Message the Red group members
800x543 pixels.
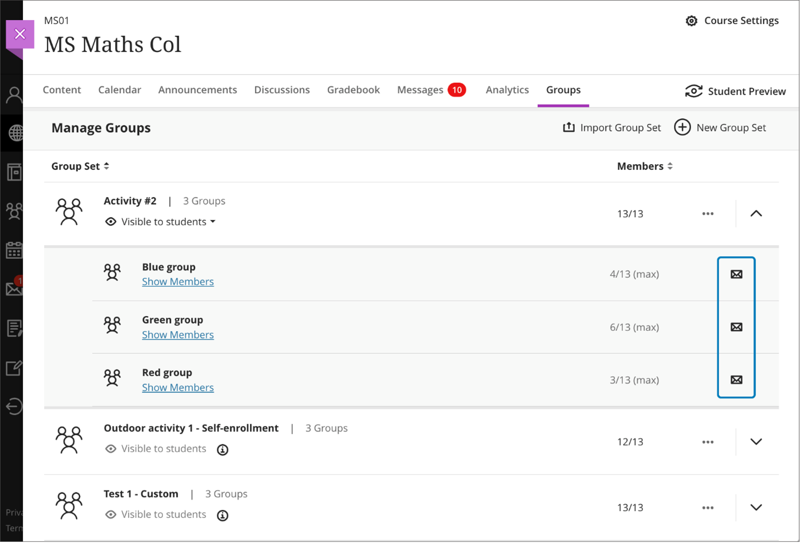(x=736, y=380)
